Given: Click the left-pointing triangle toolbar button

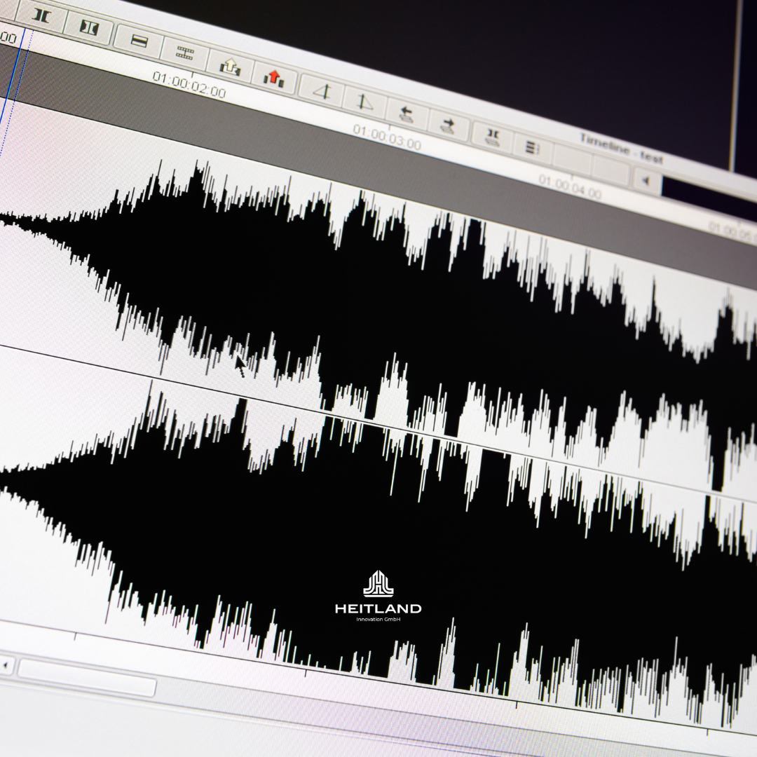Looking at the screenshot, I should (x=647, y=181).
